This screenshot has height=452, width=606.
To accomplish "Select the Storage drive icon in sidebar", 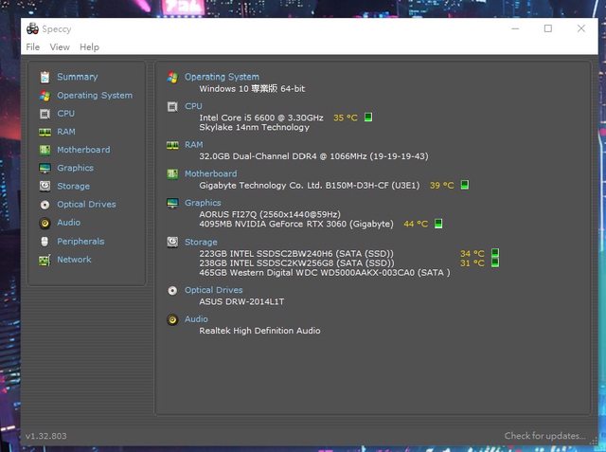I will [x=45, y=187].
